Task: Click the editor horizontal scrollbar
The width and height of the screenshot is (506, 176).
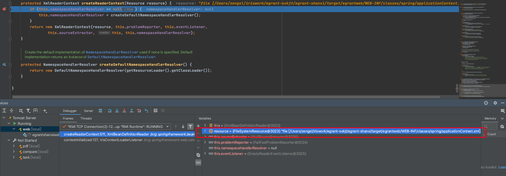Action: 225,97
